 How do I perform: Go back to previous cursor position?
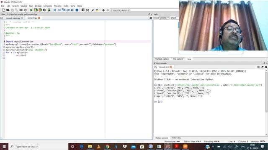coord(103,10)
